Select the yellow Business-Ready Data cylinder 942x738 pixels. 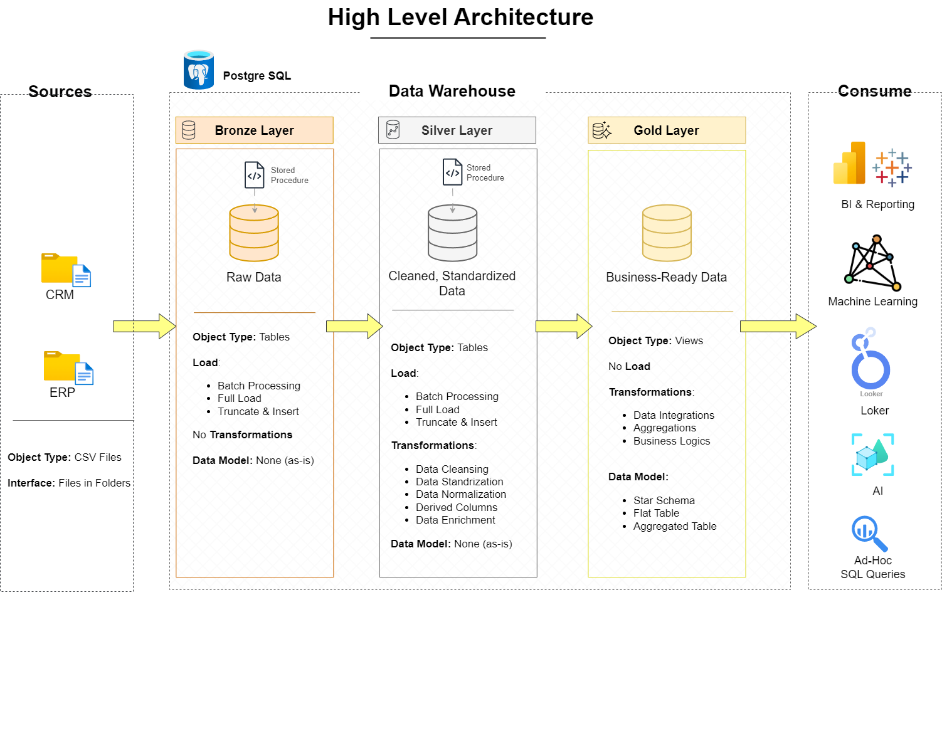[667, 233]
